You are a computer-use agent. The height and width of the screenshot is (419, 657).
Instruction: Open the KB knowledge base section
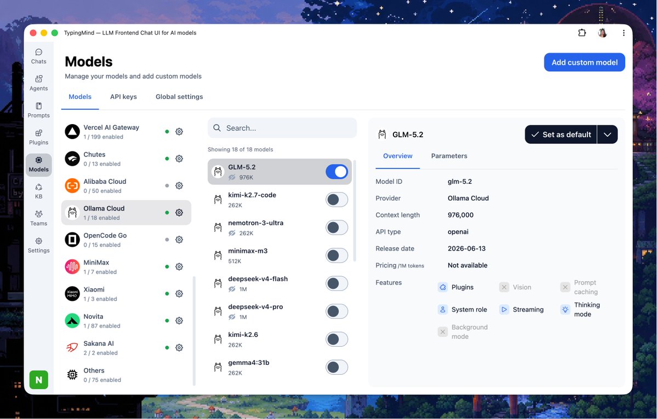[x=38, y=191]
